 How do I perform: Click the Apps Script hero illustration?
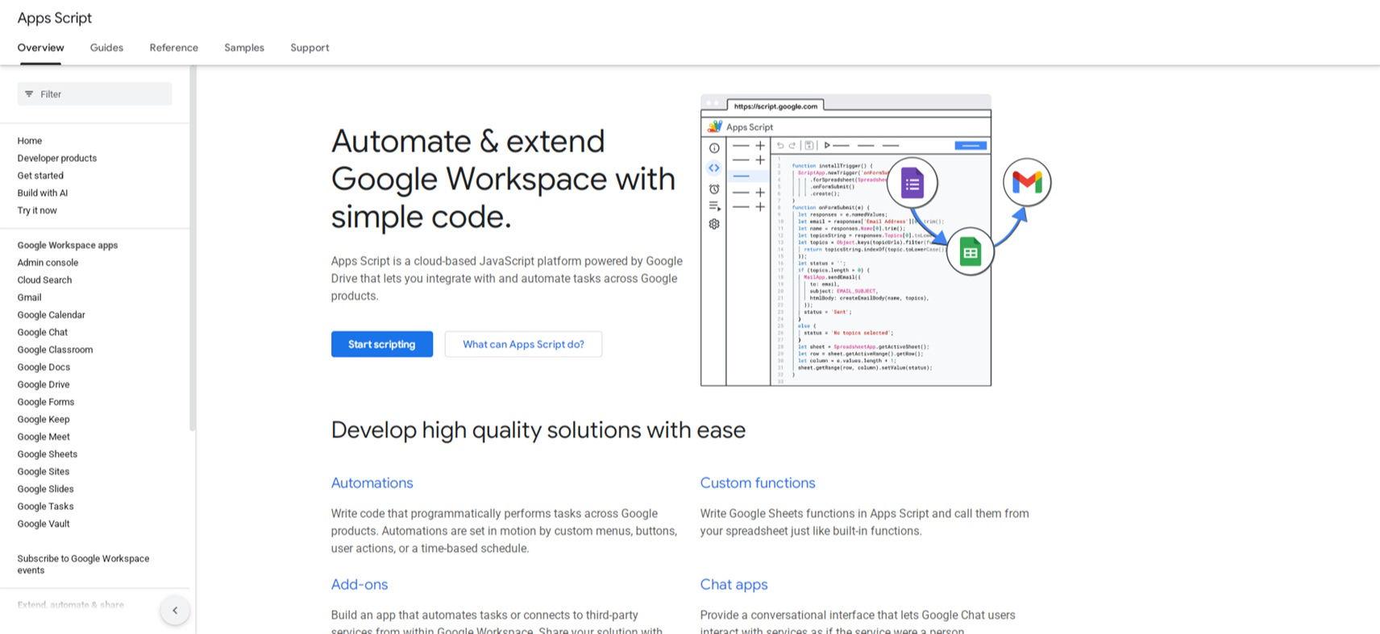(x=876, y=240)
